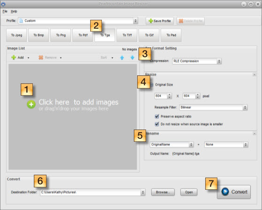Move image up with blue up arrow

click(x=122, y=57)
